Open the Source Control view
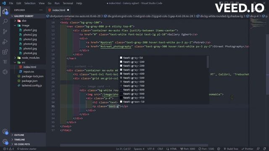Viewport: 269px width, 151px height. [5, 31]
